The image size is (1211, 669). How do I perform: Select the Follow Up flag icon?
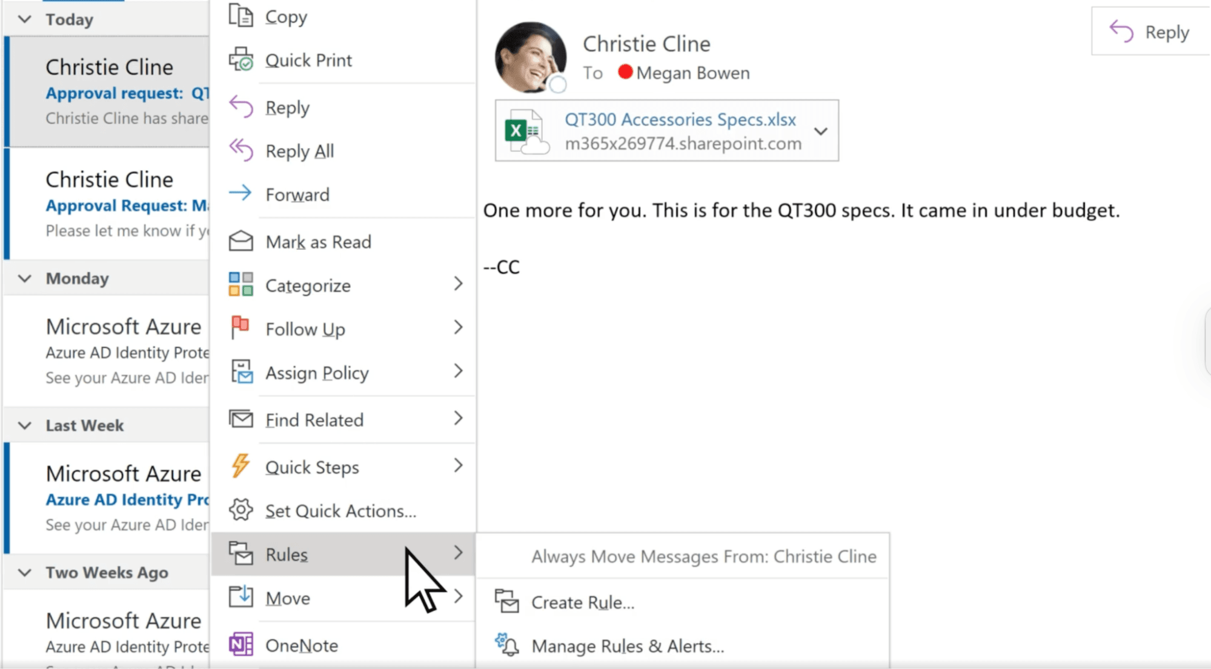pyautogui.click(x=241, y=328)
